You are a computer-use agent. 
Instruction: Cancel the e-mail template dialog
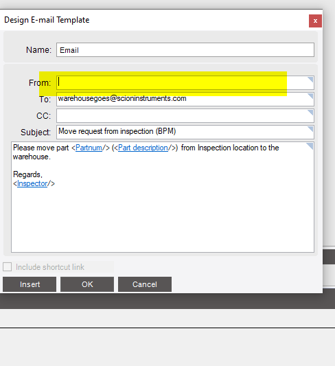145,284
